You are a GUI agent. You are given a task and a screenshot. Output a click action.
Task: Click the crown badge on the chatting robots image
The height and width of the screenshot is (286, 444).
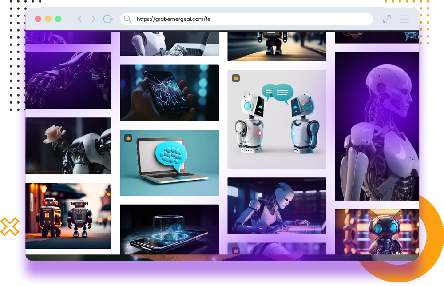click(236, 78)
